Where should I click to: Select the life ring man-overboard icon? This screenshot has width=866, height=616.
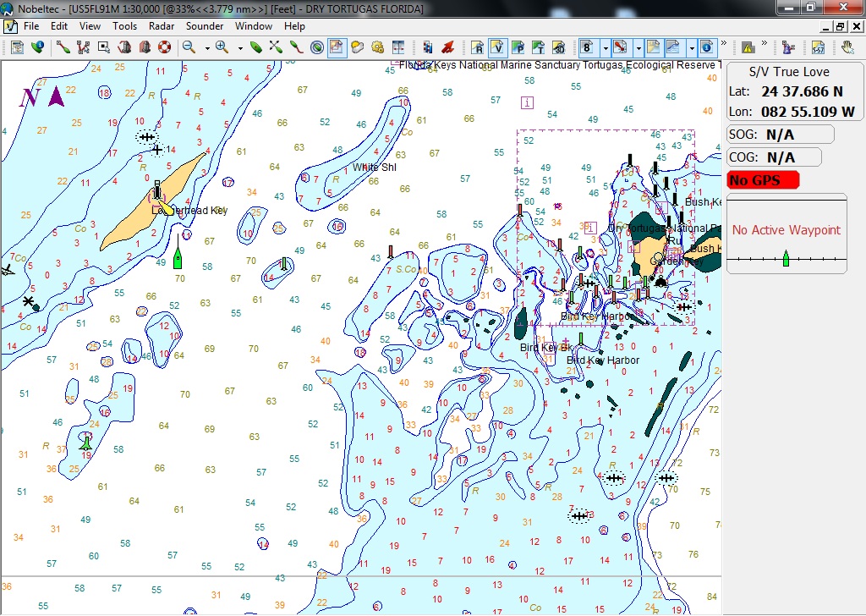164,47
